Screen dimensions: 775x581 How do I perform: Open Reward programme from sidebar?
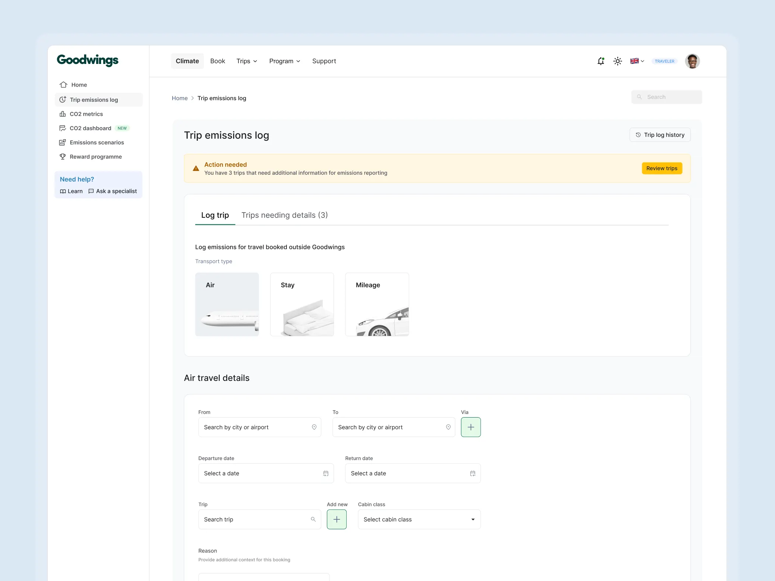(x=95, y=157)
